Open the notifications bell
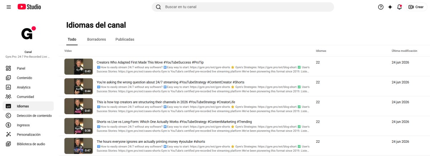 pos(400,7)
